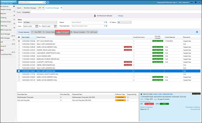Close the ScriptCheck Manager tab
This screenshot has width=202, height=123.
pyautogui.click(x=61, y=8)
